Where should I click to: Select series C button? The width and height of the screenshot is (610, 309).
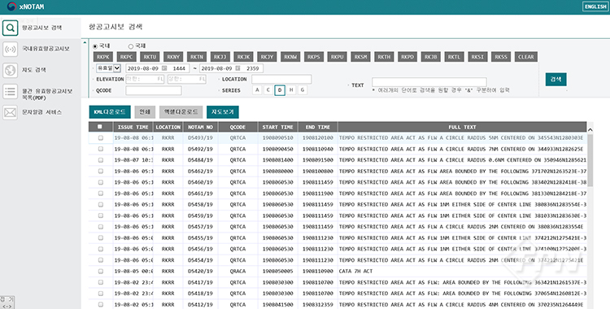268,90
